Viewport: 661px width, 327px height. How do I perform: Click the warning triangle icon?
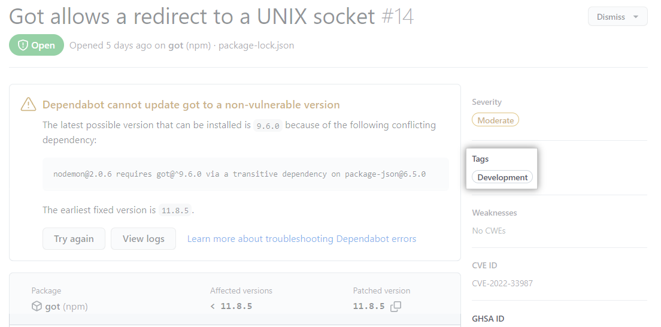click(28, 104)
